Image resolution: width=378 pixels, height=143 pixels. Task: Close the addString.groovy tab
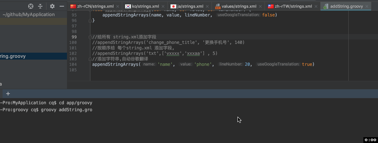tap(367, 7)
